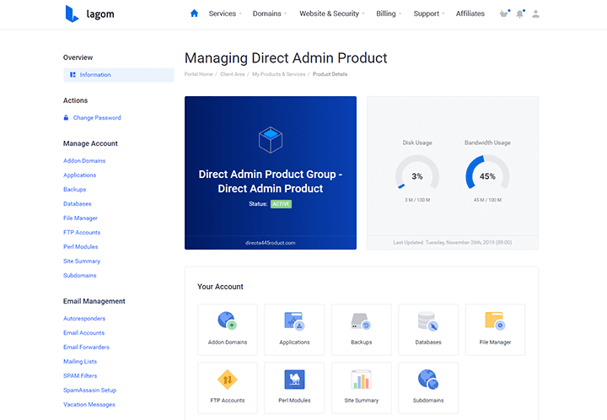Click the Change Password lock icon
Screen dimensions: 607x420
pos(66,118)
